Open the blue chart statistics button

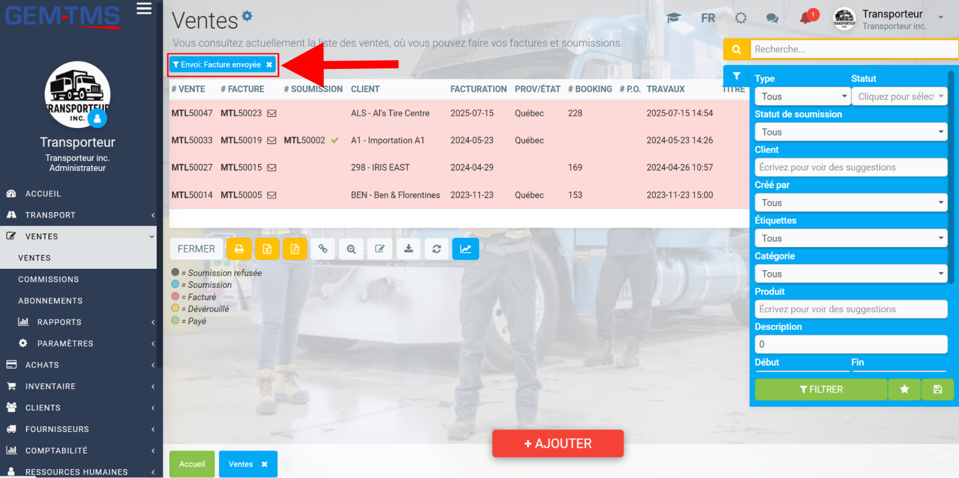[465, 249]
